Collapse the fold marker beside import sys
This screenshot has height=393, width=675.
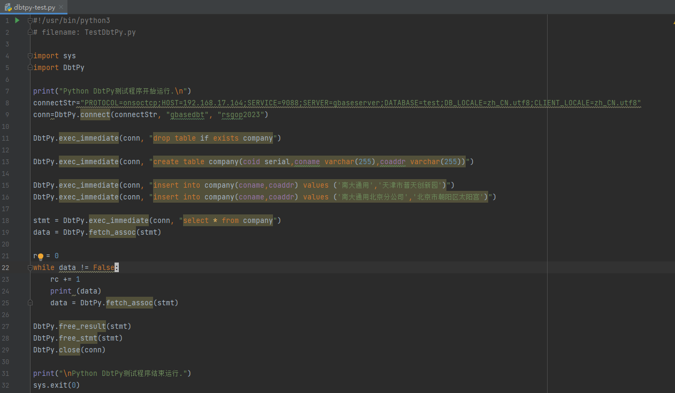pyautogui.click(x=30, y=56)
